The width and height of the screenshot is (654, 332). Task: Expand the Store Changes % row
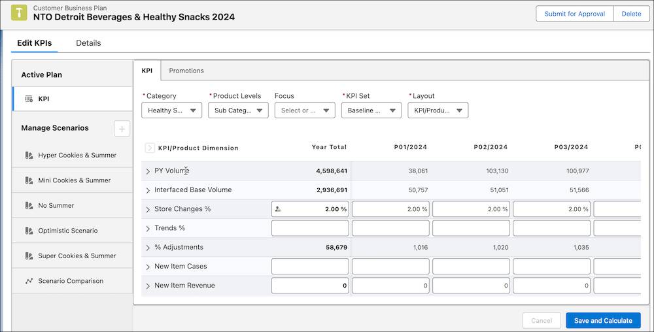[148, 210]
